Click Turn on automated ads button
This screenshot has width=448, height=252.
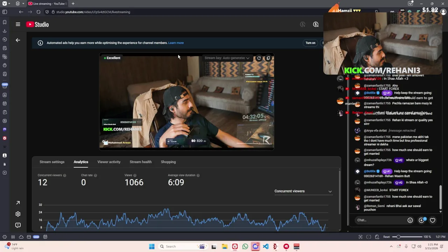pyautogui.click(x=310, y=43)
